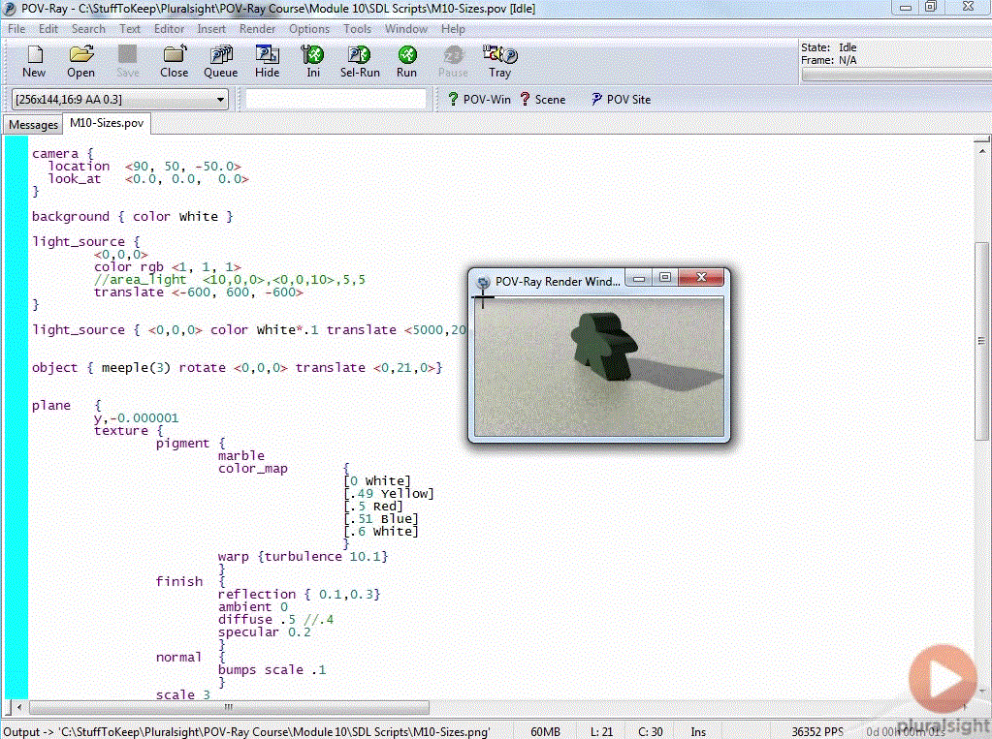Screen dimensions: 992x739
Task: Click the pluralsight play button overlay
Action: pos(943,680)
